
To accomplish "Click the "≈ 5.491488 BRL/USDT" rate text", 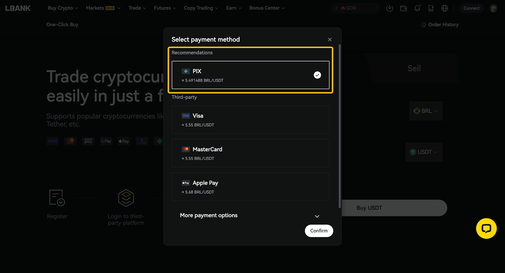I will pos(203,80).
